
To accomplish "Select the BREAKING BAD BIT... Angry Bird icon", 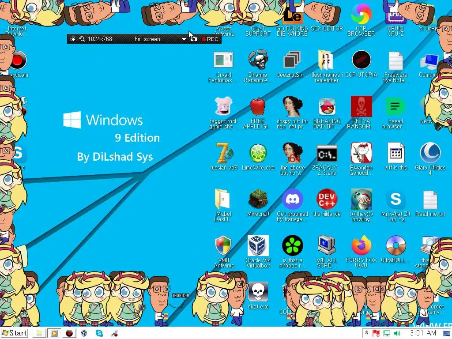I will [x=327, y=113].
